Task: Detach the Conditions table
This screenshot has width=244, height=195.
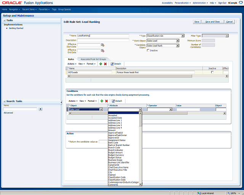Action: coord(117,101)
